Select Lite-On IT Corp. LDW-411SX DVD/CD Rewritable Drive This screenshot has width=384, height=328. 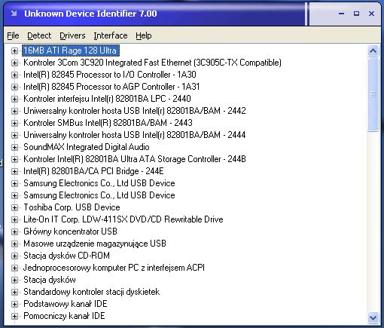tap(123, 219)
